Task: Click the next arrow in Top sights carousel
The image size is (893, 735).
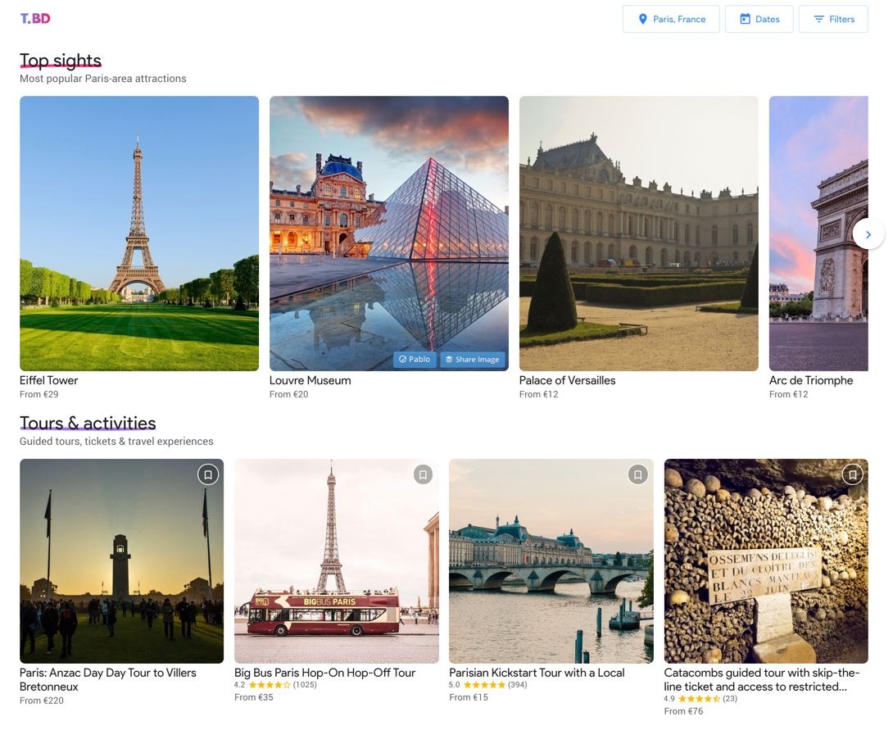Action: (x=868, y=234)
